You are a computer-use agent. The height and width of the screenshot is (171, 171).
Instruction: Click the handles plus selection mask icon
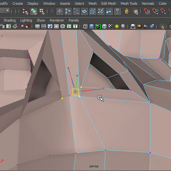(60, 11)
